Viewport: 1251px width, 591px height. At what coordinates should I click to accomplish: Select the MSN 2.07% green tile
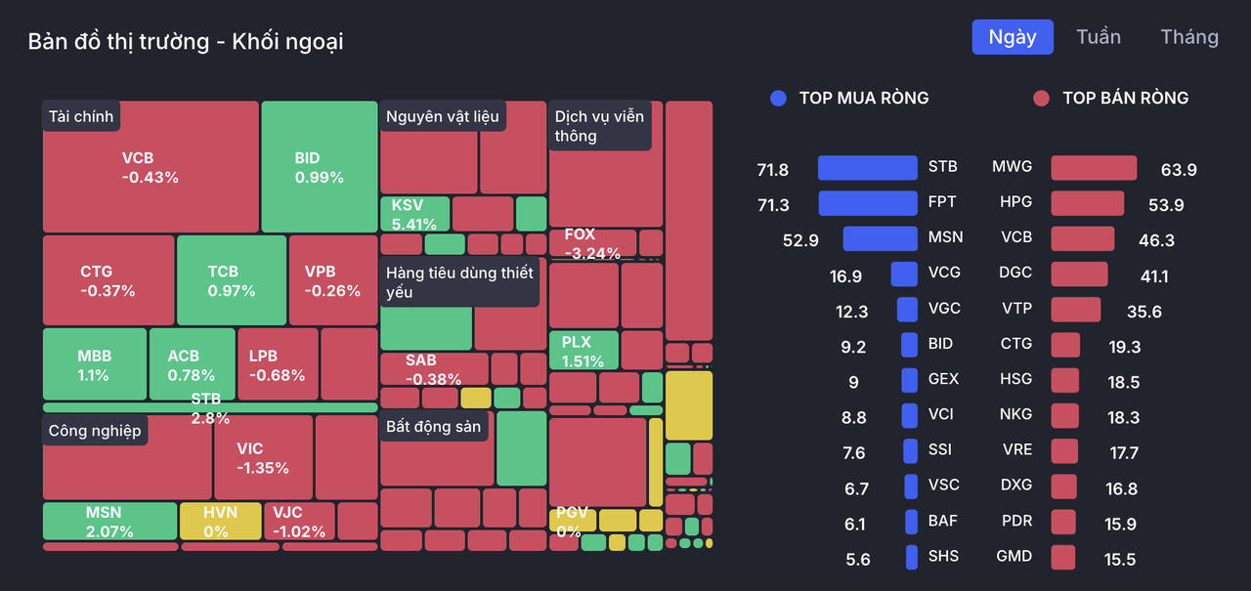pyautogui.click(x=109, y=522)
